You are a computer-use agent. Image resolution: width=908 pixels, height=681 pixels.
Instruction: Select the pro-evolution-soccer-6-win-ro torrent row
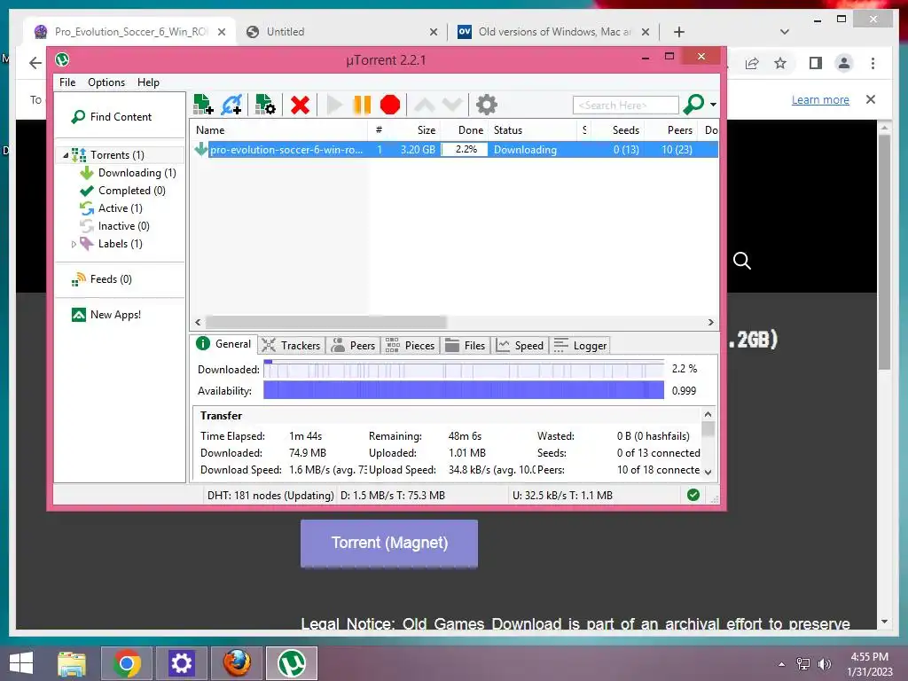pyautogui.click(x=455, y=149)
